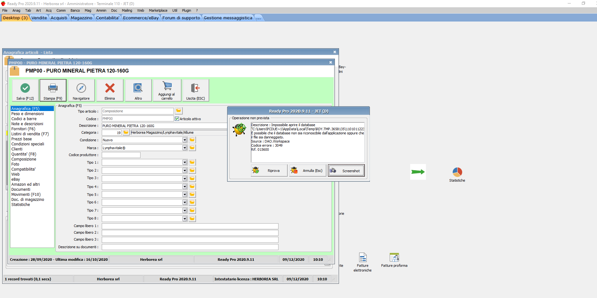Open the Statistiche pie chart desktop icon
Image resolution: width=597 pixels, height=298 pixels.
tap(457, 172)
